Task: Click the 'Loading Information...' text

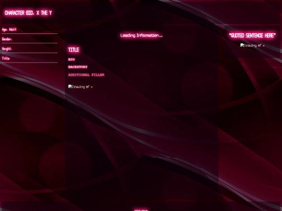Action: click(142, 35)
